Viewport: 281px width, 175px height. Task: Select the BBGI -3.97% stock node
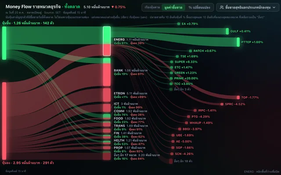[190, 129]
